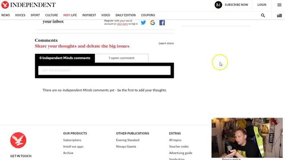Click the US flag edition icon
This screenshot has width=285, height=160.
pos(279,16)
